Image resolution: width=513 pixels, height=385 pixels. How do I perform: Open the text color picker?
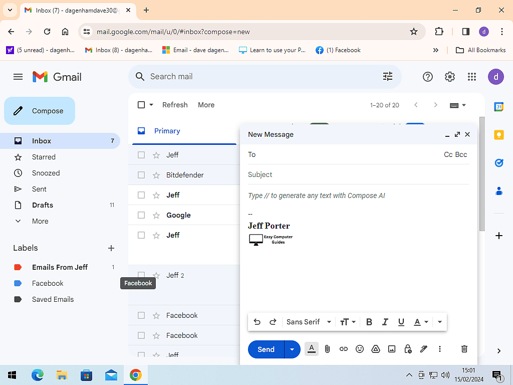(x=421, y=322)
